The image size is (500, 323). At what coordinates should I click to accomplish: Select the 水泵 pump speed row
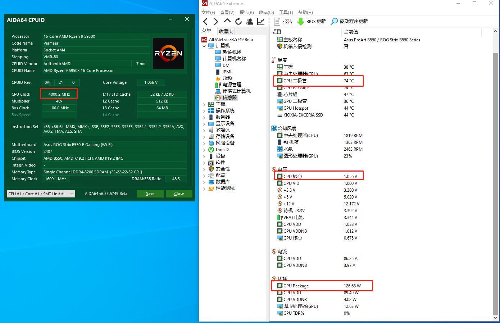click(320, 149)
